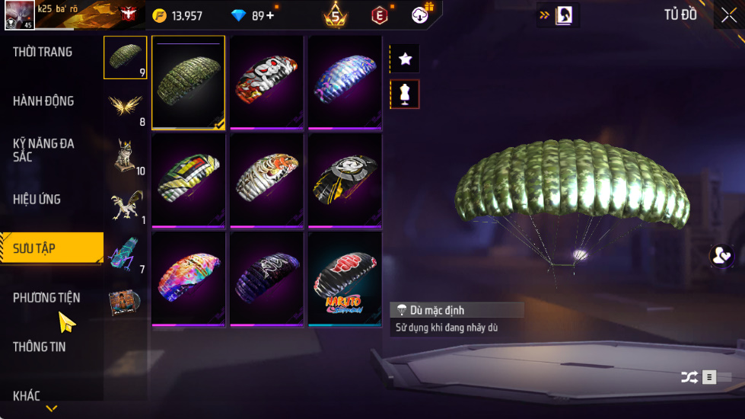Click the character heart share icon
The width and height of the screenshot is (745, 419).
coord(721,255)
